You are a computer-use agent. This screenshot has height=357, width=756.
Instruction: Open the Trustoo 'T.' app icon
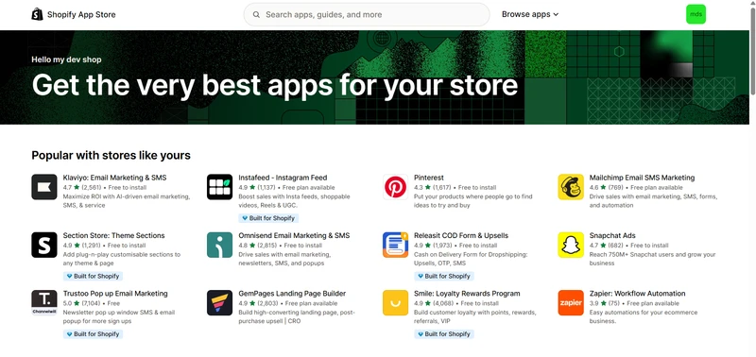coord(44,302)
